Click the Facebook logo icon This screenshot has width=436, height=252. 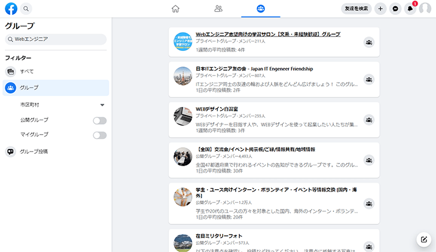pos(11,9)
